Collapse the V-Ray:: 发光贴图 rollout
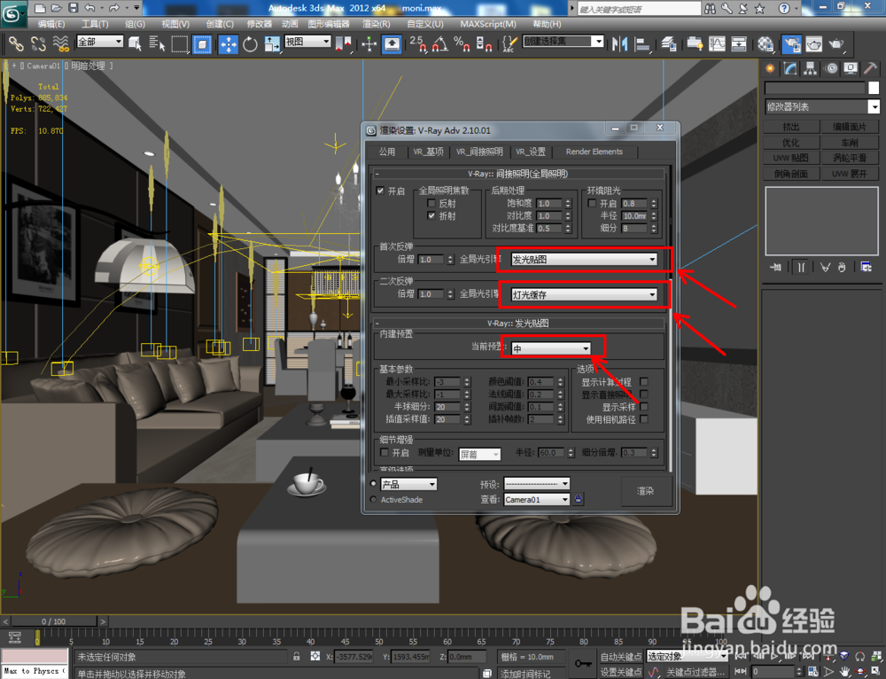The height and width of the screenshot is (679, 886). [377, 324]
